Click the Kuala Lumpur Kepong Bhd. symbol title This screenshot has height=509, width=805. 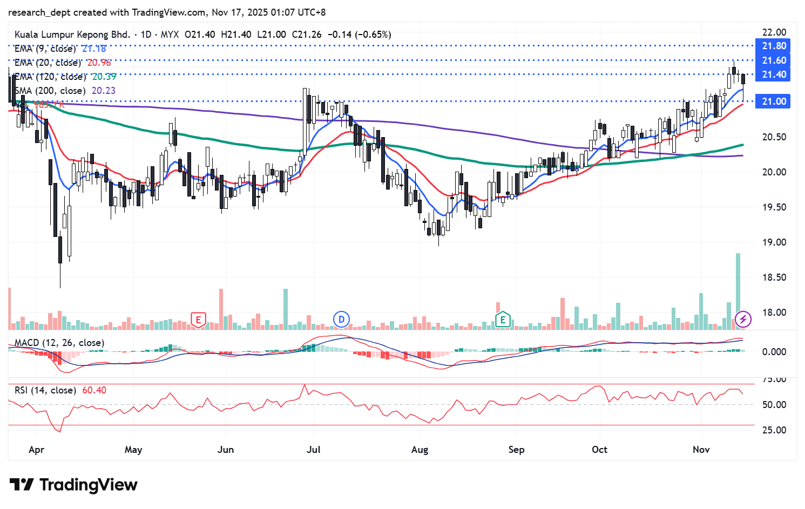(72, 35)
